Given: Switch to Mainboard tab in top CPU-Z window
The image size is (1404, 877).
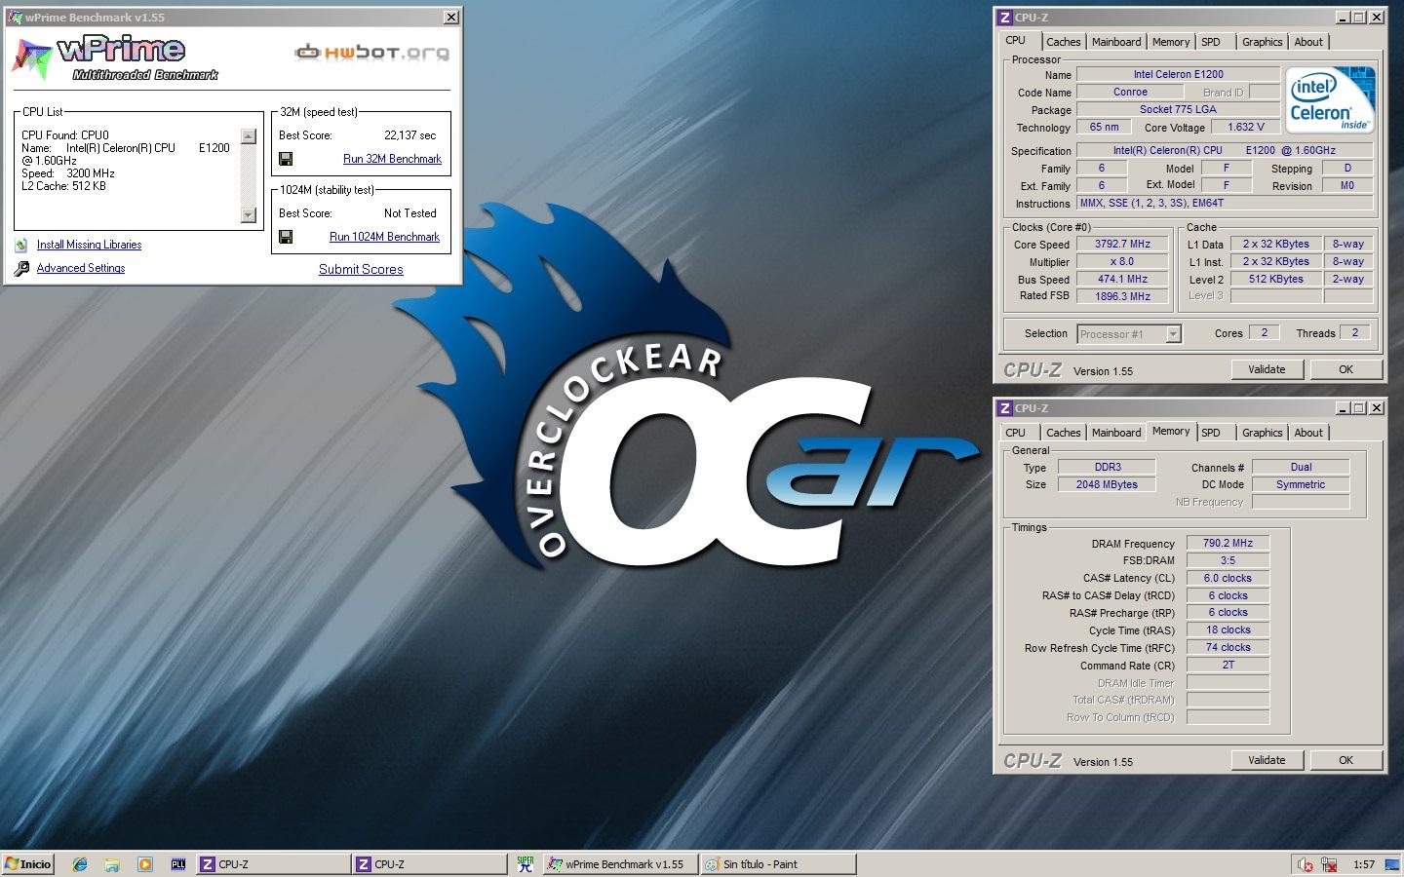Looking at the screenshot, I should coord(1116,42).
